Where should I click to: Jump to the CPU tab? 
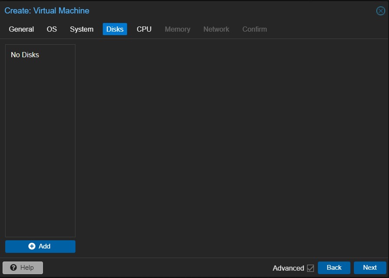(144, 29)
